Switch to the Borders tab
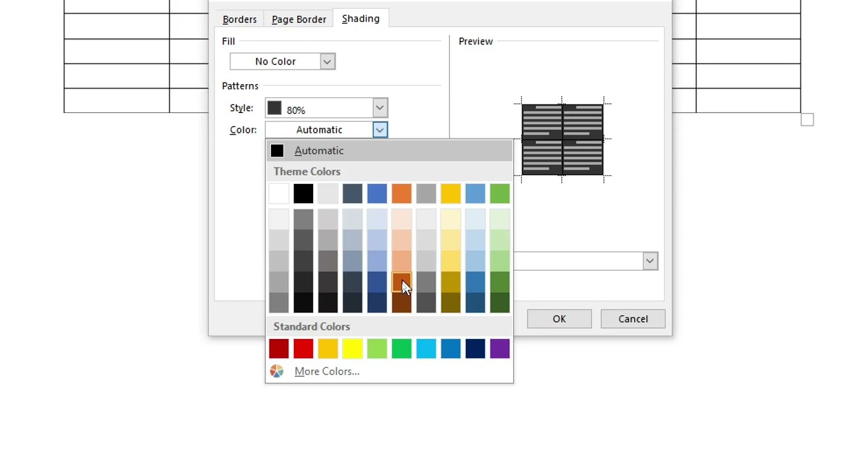The height and width of the screenshot is (473, 842). [x=239, y=19]
